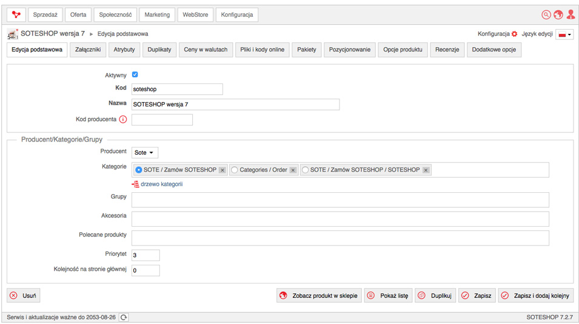579x324 pixels.
Task: Open the Marketing menu
Action: pos(157,15)
